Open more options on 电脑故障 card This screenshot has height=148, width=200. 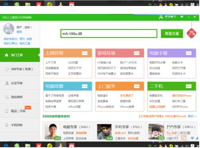(84, 86)
